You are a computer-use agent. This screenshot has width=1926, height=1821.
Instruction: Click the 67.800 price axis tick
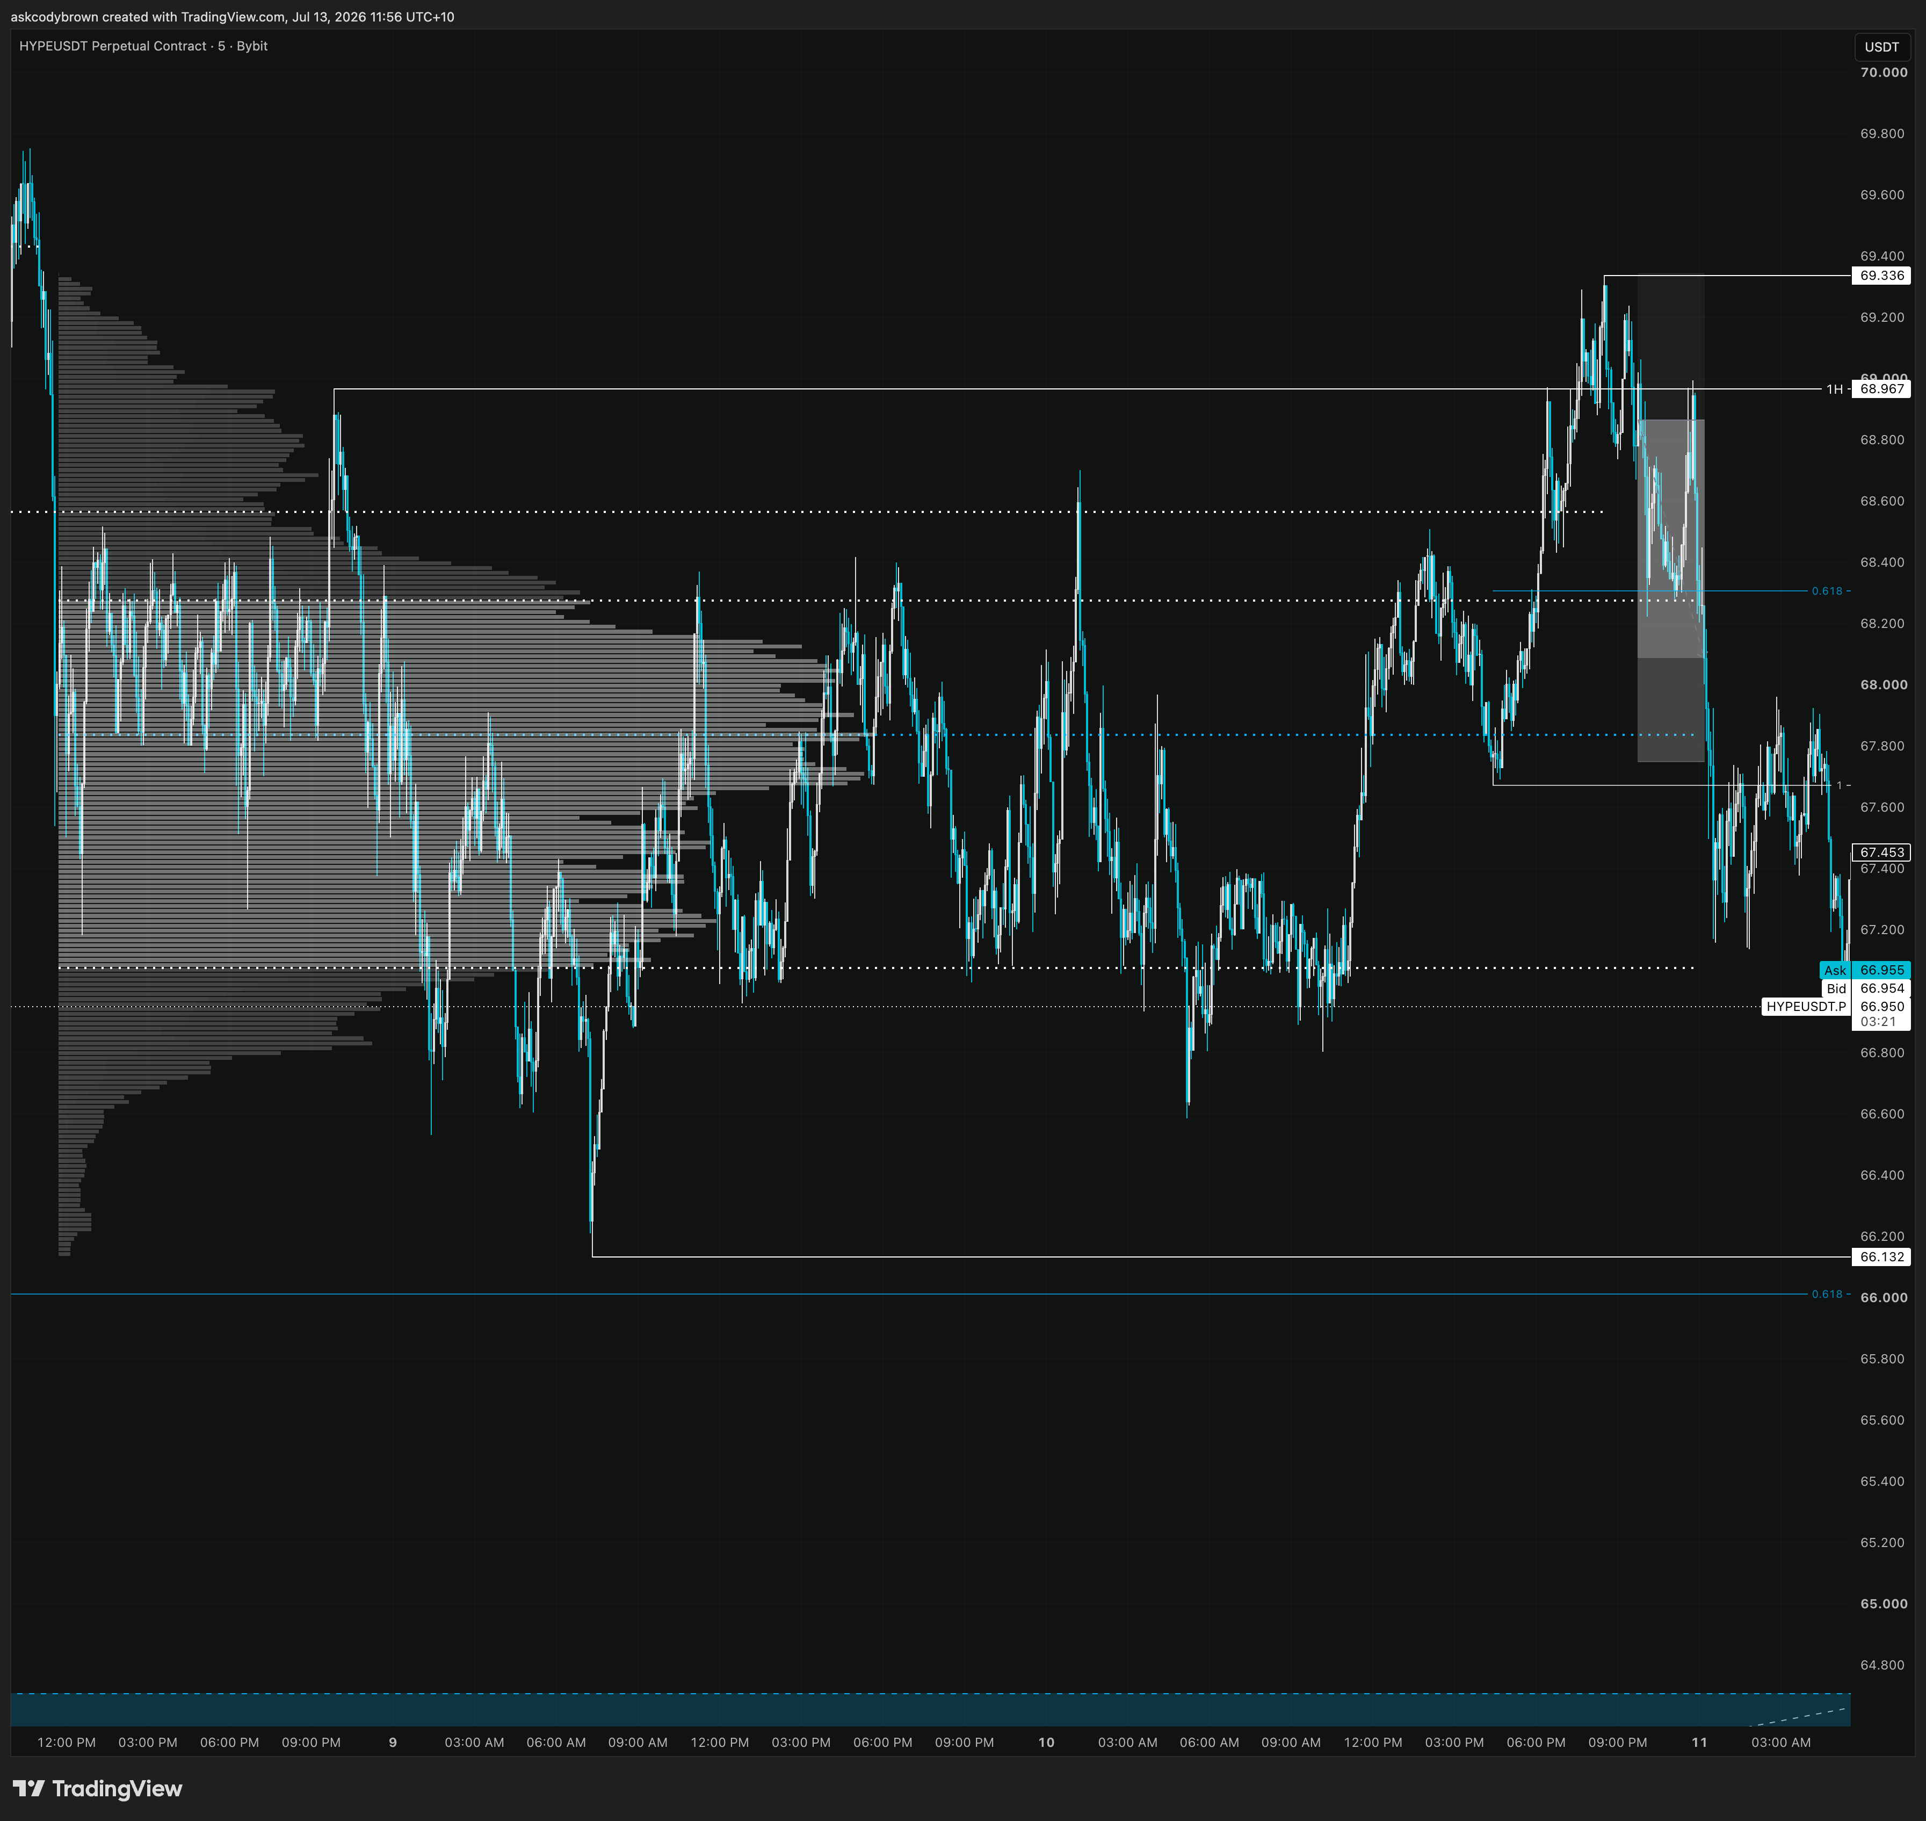click(x=1882, y=746)
